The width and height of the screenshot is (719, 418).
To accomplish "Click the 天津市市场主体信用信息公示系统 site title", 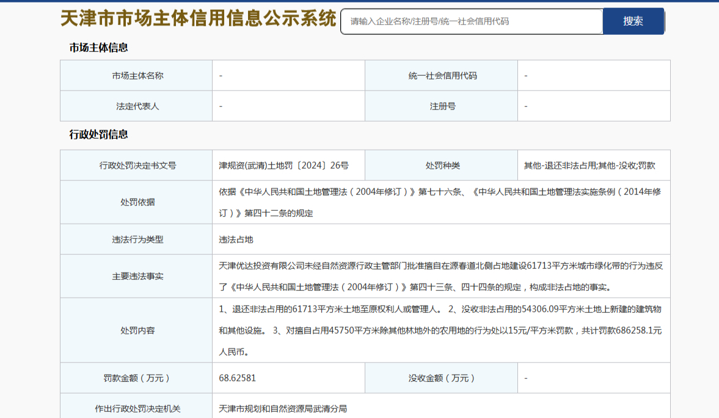I will 198,19.
